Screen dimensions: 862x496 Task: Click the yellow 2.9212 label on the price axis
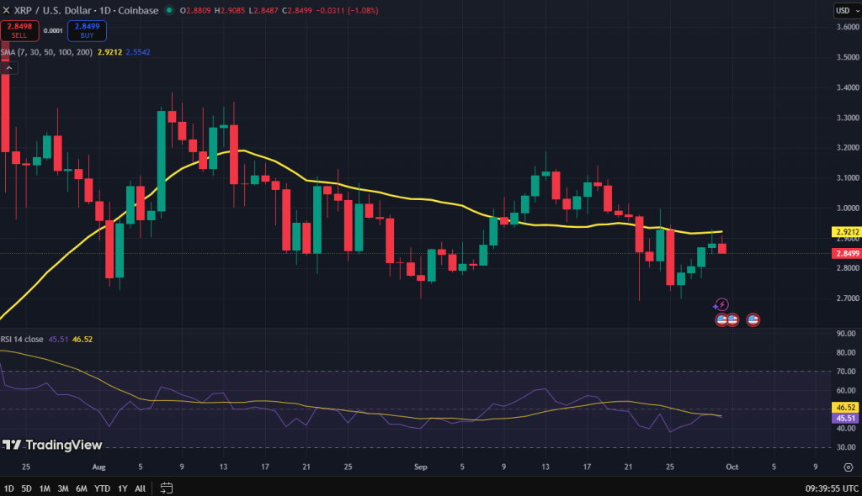847,232
